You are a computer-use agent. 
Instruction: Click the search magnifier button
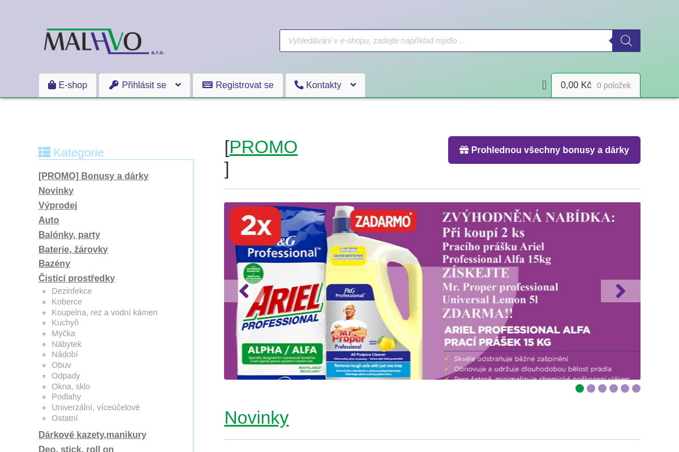(626, 41)
